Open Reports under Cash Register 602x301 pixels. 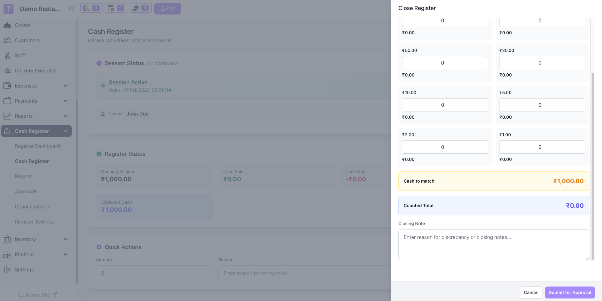click(x=24, y=176)
